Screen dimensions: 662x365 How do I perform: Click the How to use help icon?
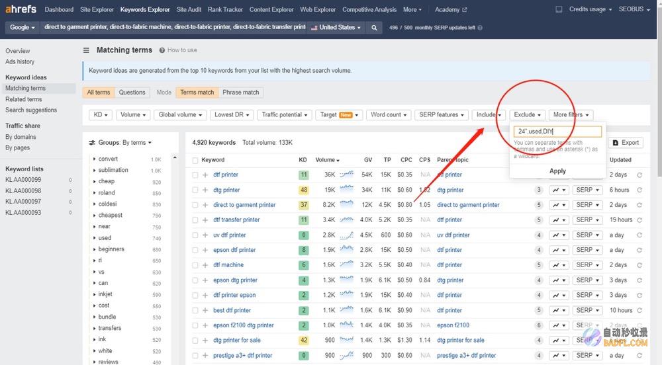click(x=162, y=50)
